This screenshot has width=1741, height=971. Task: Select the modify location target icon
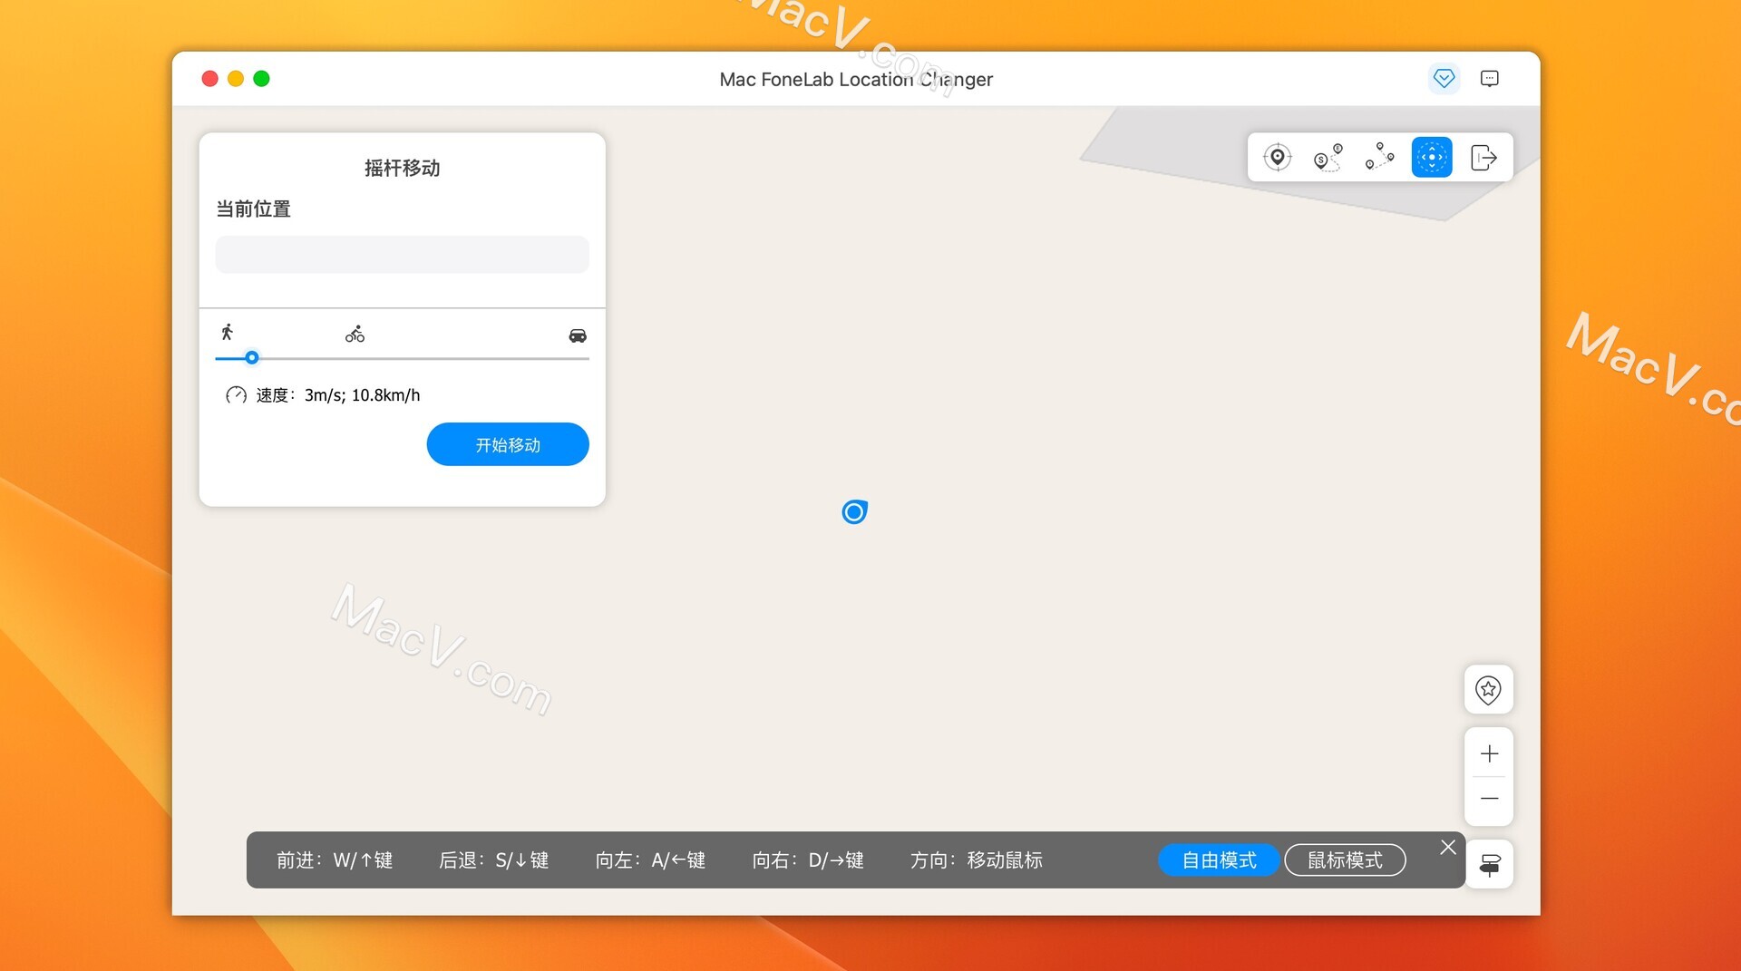click(x=1277, y=158)
